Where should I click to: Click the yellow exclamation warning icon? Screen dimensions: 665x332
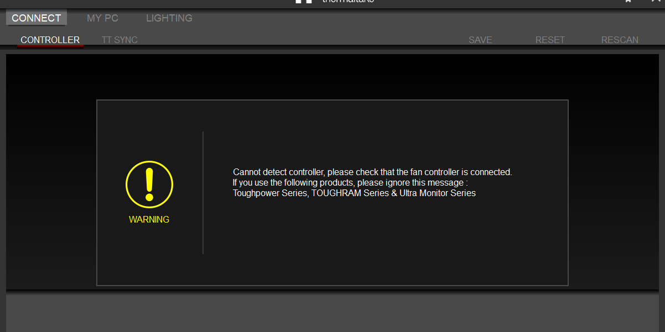click(149, 185)
